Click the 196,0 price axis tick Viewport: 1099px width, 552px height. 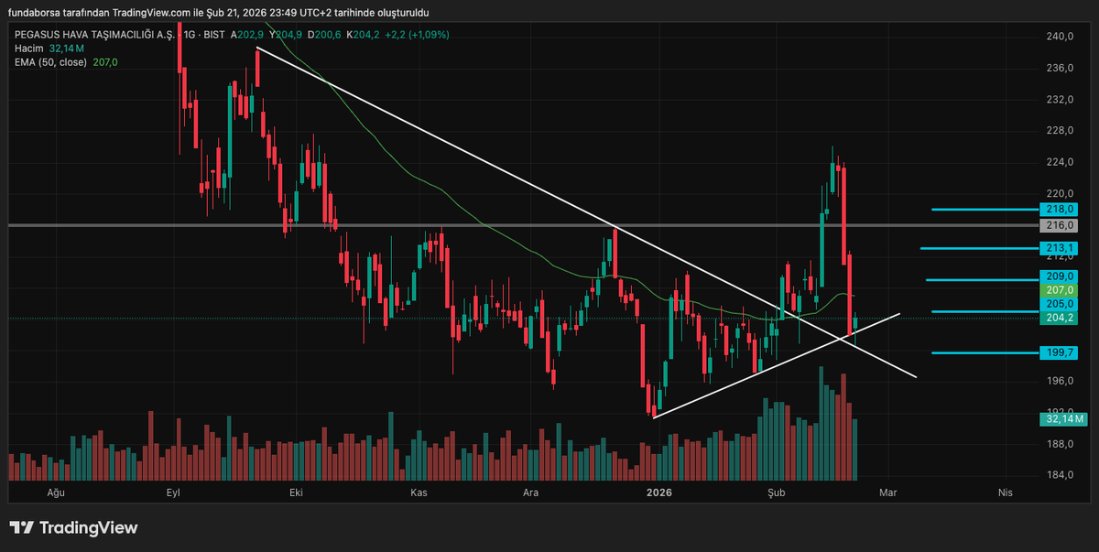pos(1059,382)
